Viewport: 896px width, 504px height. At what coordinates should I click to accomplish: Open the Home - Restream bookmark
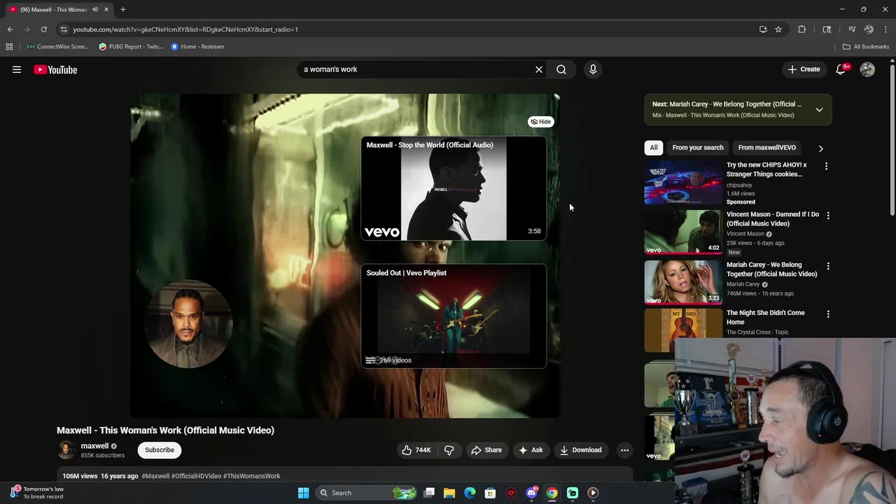[197, 47]
